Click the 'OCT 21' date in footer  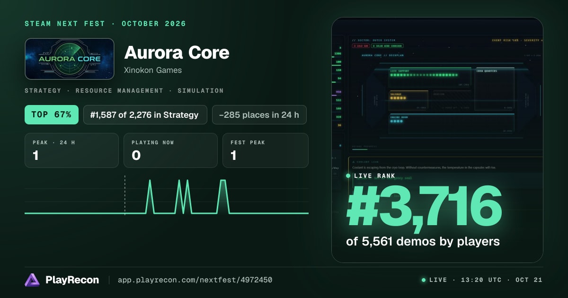(529, 280)
